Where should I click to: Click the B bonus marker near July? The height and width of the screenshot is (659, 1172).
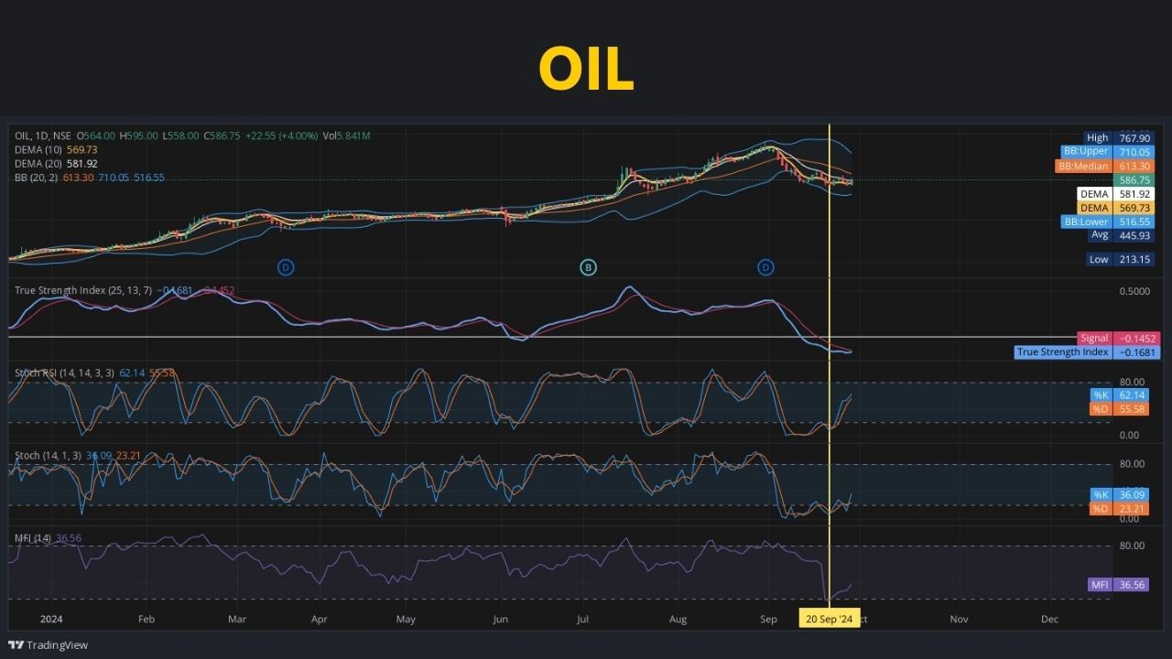point(589,267)
